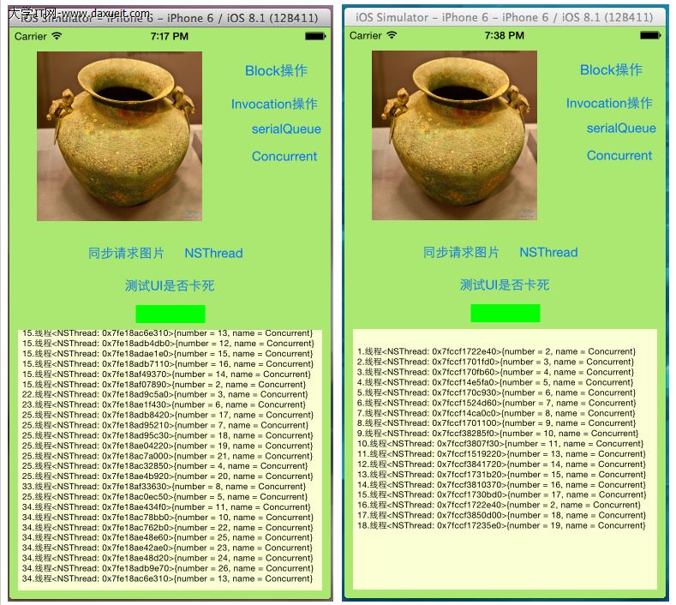
Task: Tap serialQueue in the left simulator
Action: click(x=286, y=129)
